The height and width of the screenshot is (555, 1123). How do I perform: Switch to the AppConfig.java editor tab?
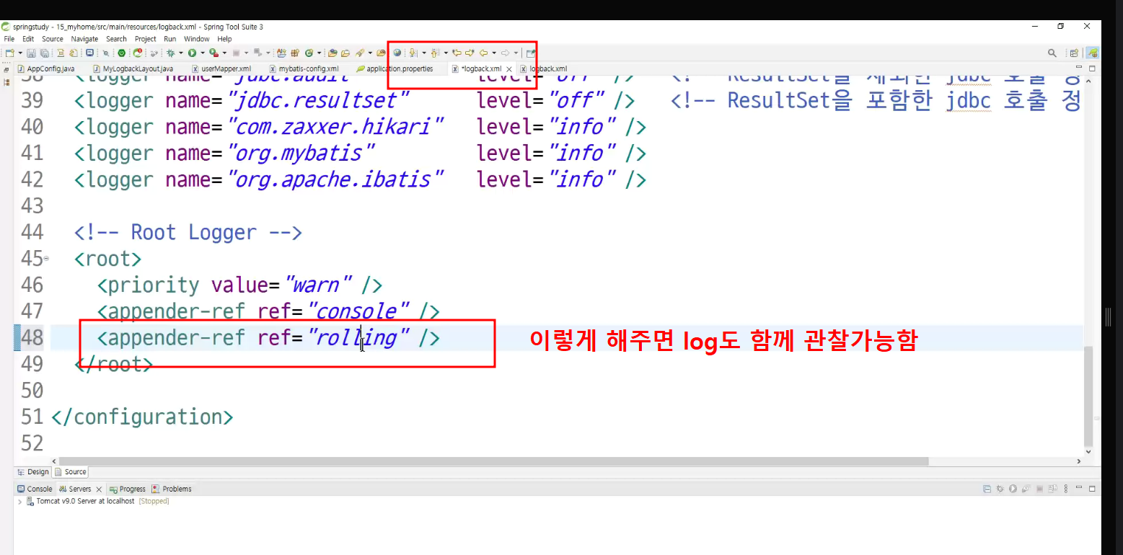click(46, 68)
